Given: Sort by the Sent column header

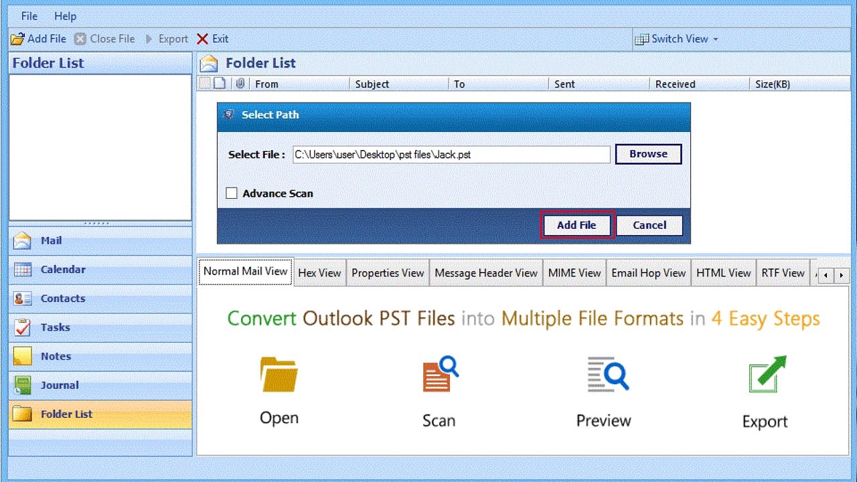Looking at the screenshot, I should tap(599, 84).
